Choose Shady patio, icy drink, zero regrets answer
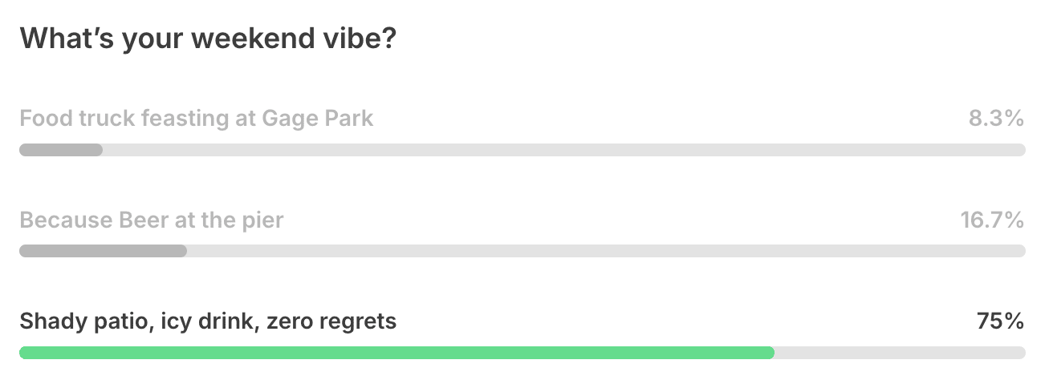The width and height of the screenshot is (1045, 380). (x=522, y=335)
